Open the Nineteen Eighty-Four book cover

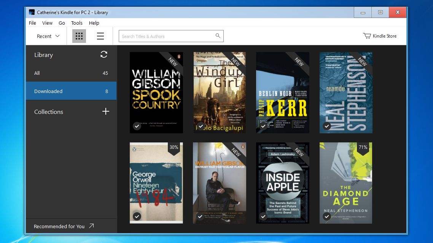pyautogui.click(x=156, y=183)
